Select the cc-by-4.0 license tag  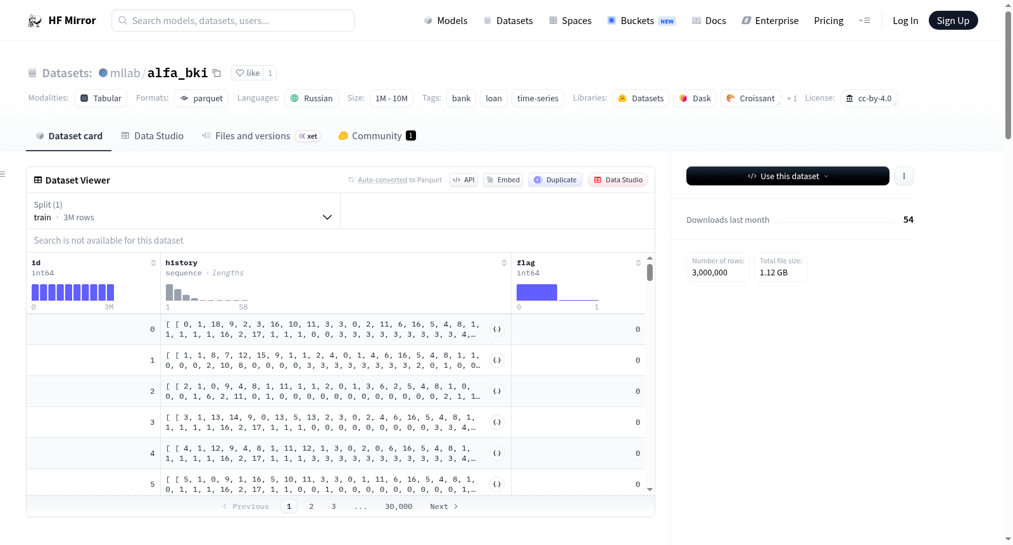point(869,98)
